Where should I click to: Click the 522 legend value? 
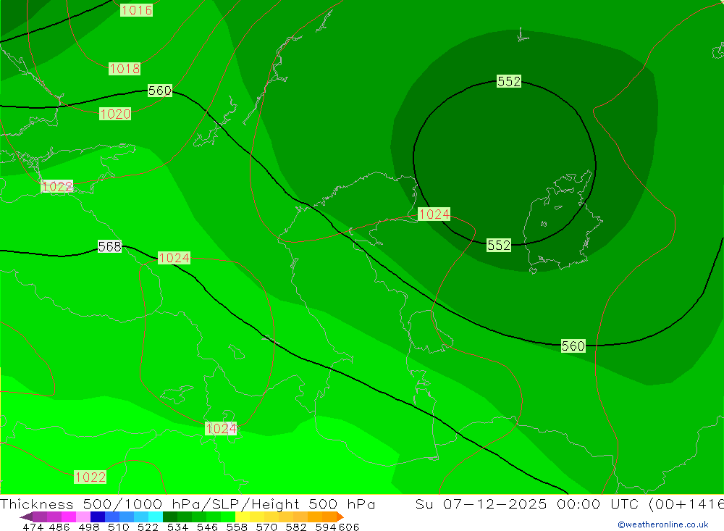(x=148, y=527)
